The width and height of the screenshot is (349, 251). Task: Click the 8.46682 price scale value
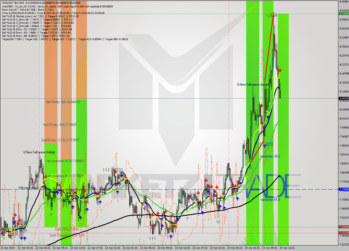click(x=344, y=1)
